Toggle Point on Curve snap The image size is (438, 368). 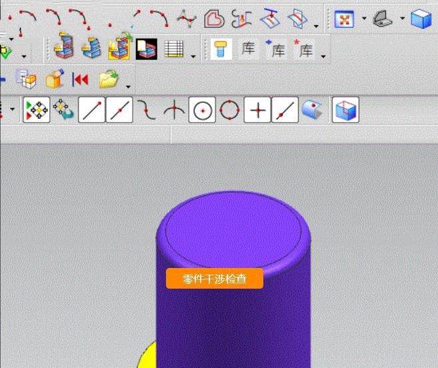pos(285,110)
